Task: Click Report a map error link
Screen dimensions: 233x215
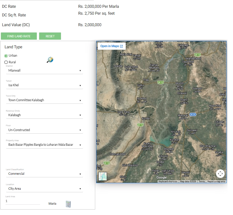Action: tap(216, 181)
